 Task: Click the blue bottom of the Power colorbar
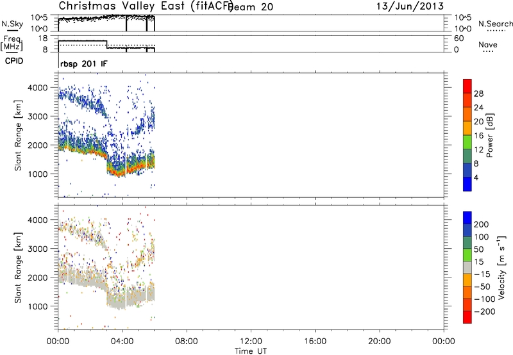tap(467, 184)
